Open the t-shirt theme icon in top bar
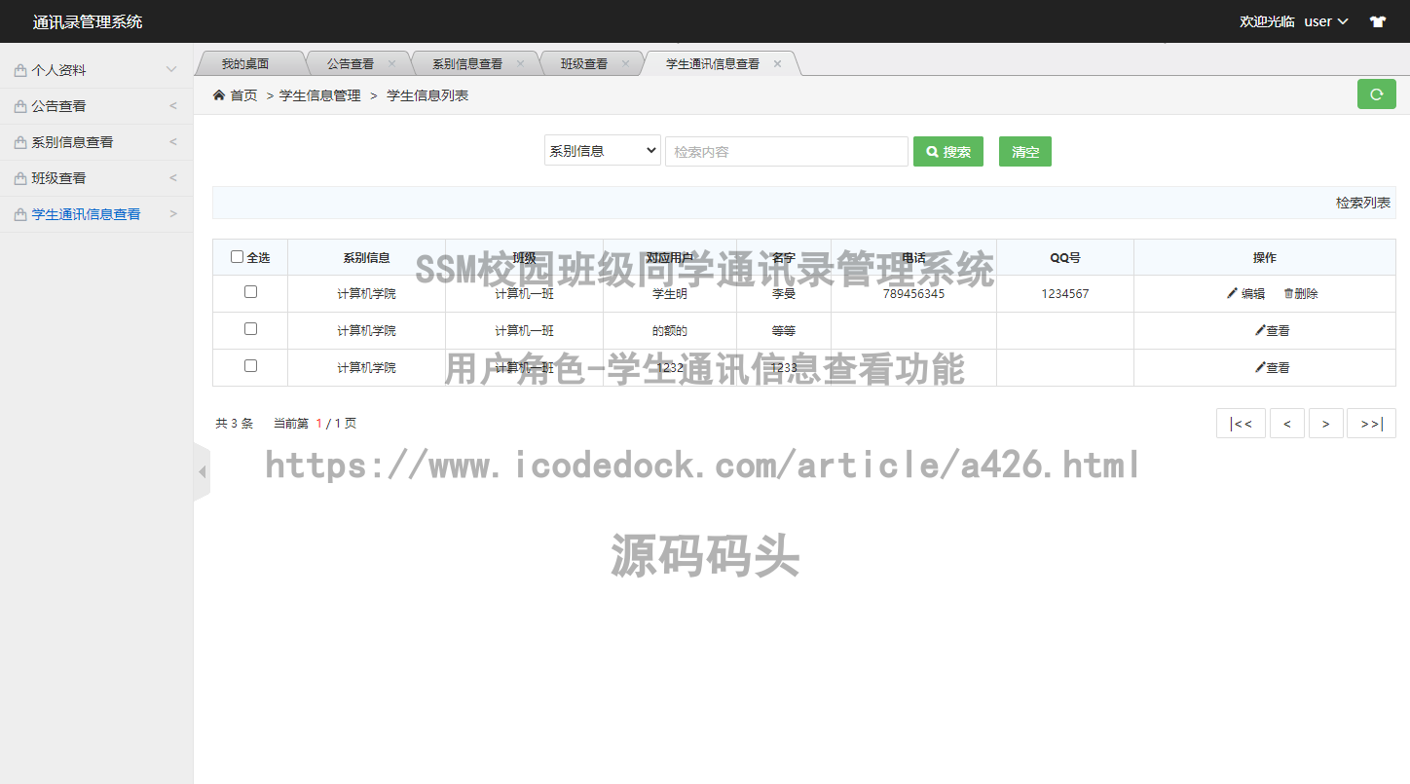This screenshot has height=784, width=1410. [x=1380, y=20]
